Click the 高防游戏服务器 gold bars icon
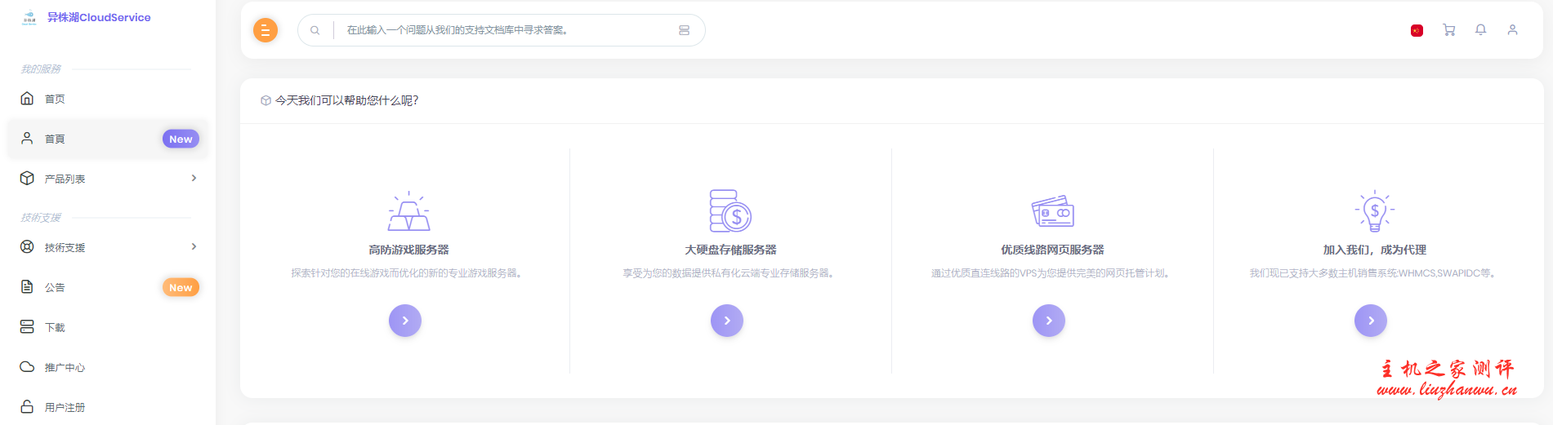The width and height of the screenshot is (1553, 425). (x=408, y=212)
